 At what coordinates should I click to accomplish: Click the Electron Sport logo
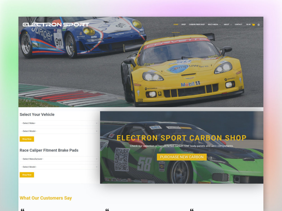coord(56,24)
